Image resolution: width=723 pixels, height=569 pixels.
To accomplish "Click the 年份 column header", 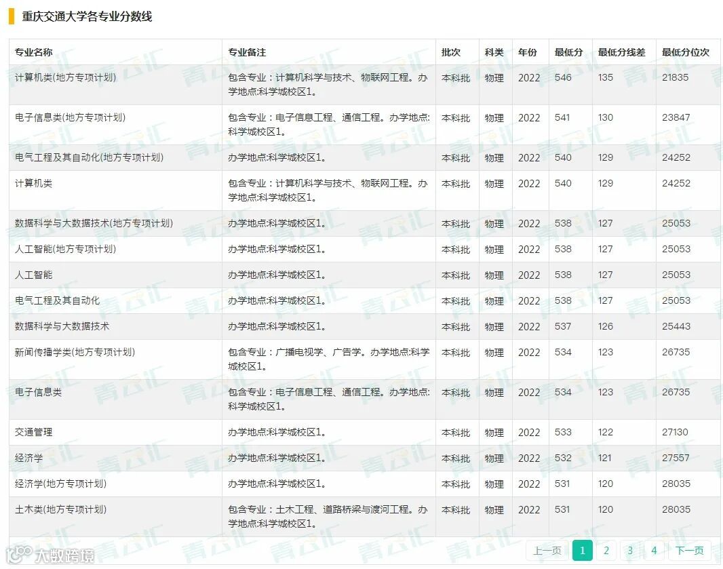I will pyautogui.click(x=528, y=52).
